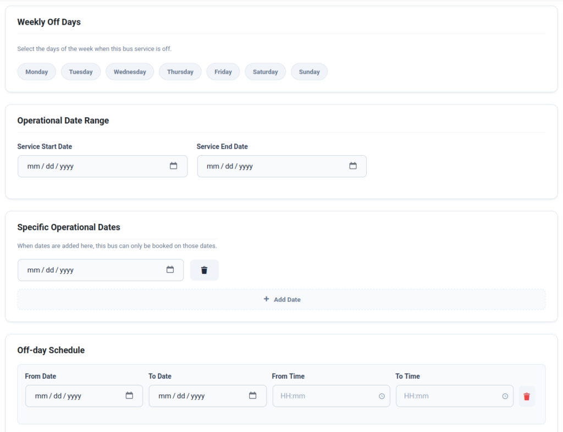Image resolution: width=563 pixels, height=432 pixels.
Task: Click the From Date label
Action: [41, 376]
